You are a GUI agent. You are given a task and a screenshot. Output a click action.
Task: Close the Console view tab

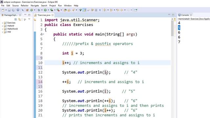[x=191, y=15]
